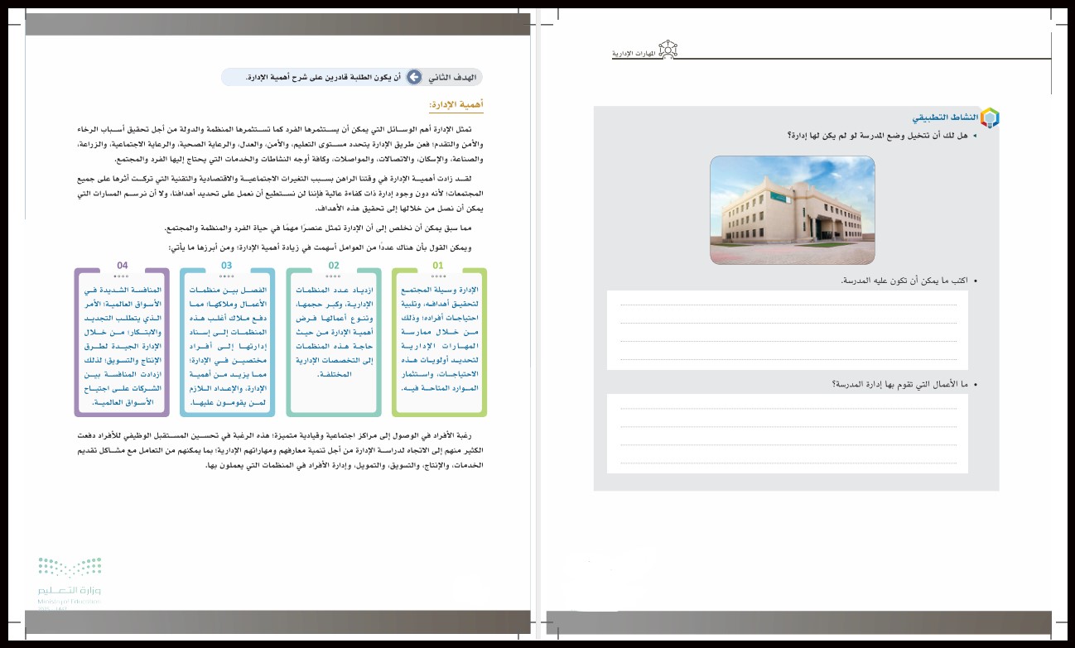1075x648 pixels.
Task: Select the الهدف الثاني label
Action: 452,77
